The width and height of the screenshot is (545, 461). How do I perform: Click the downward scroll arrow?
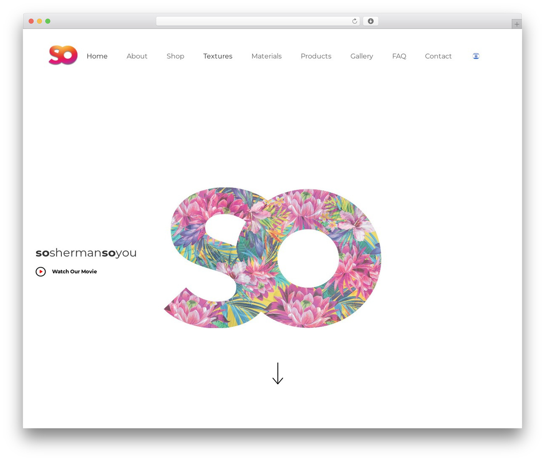coord(278,373)
